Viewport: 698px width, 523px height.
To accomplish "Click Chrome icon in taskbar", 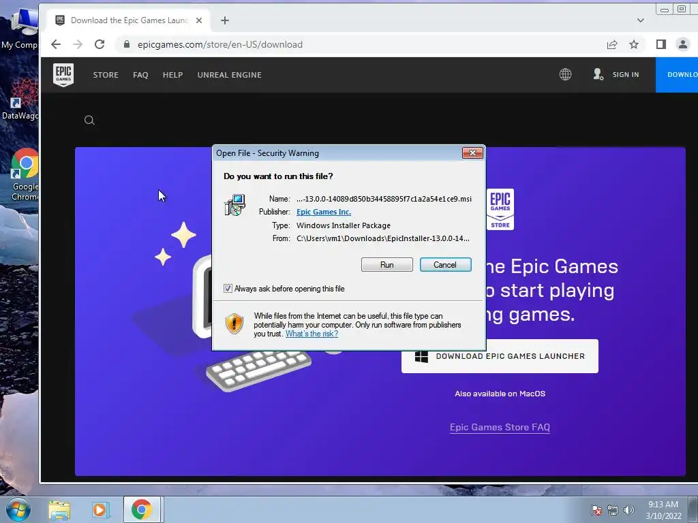I will click(141, 509).
